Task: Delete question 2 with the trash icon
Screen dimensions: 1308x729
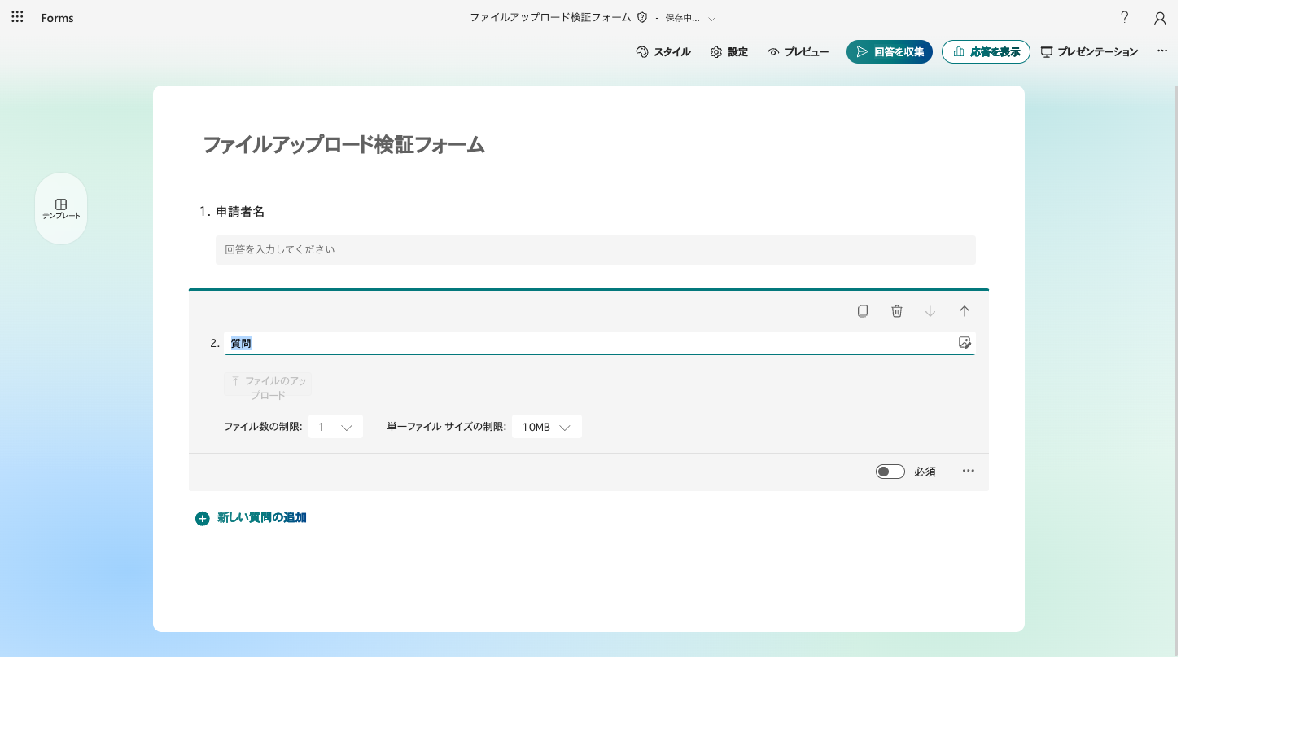Action: click(x=897, y=311)
